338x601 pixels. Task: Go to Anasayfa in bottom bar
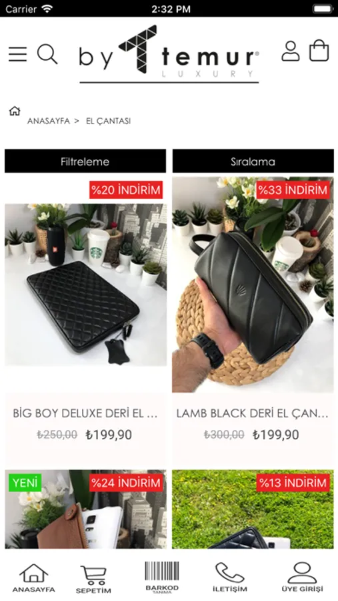(34, 578)
